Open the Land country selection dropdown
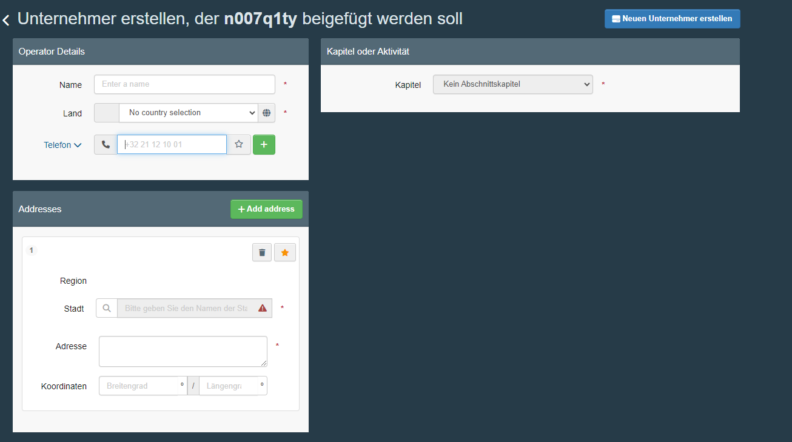Screen dimensions: 792x442 point(188,113)
